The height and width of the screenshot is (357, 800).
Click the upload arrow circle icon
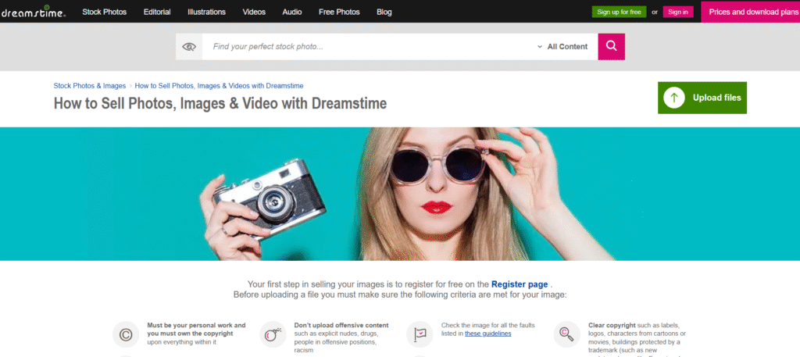(x=674, y=98)
